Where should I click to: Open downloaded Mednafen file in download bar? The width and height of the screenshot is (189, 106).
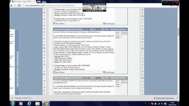click(x=23, y=98)
